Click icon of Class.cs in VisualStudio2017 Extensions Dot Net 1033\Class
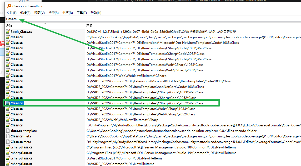 tap(8, 43)
